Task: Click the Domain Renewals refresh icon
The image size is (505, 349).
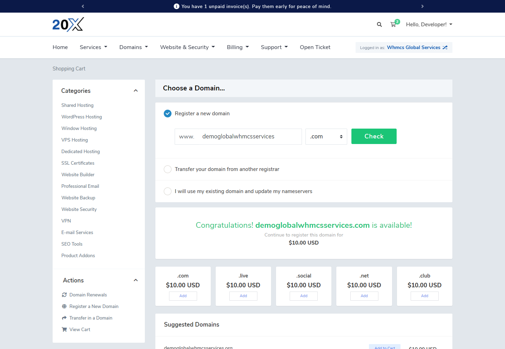Action: [x=64, y=295]
